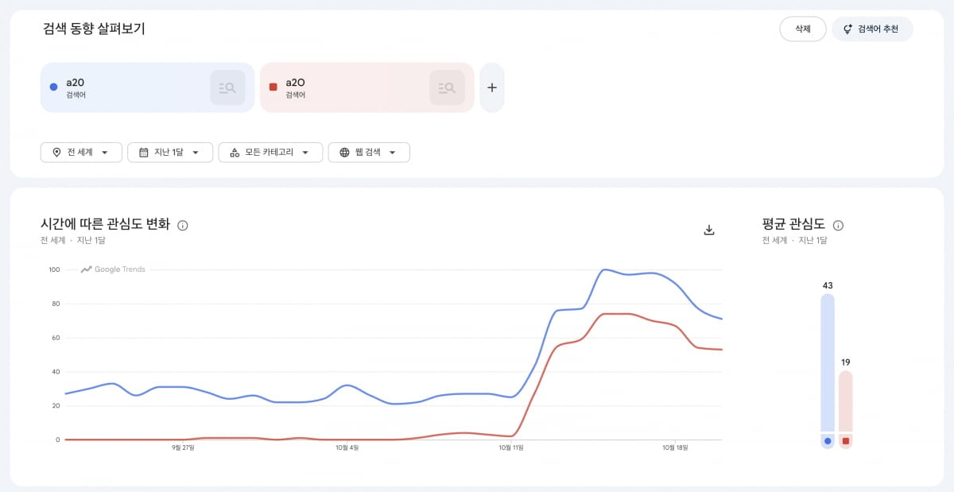Image resolution: width=954 pixels, height=492 pixels.
Task: Select the red average interest bar labeled 19
Action: (x=845, y=401)
